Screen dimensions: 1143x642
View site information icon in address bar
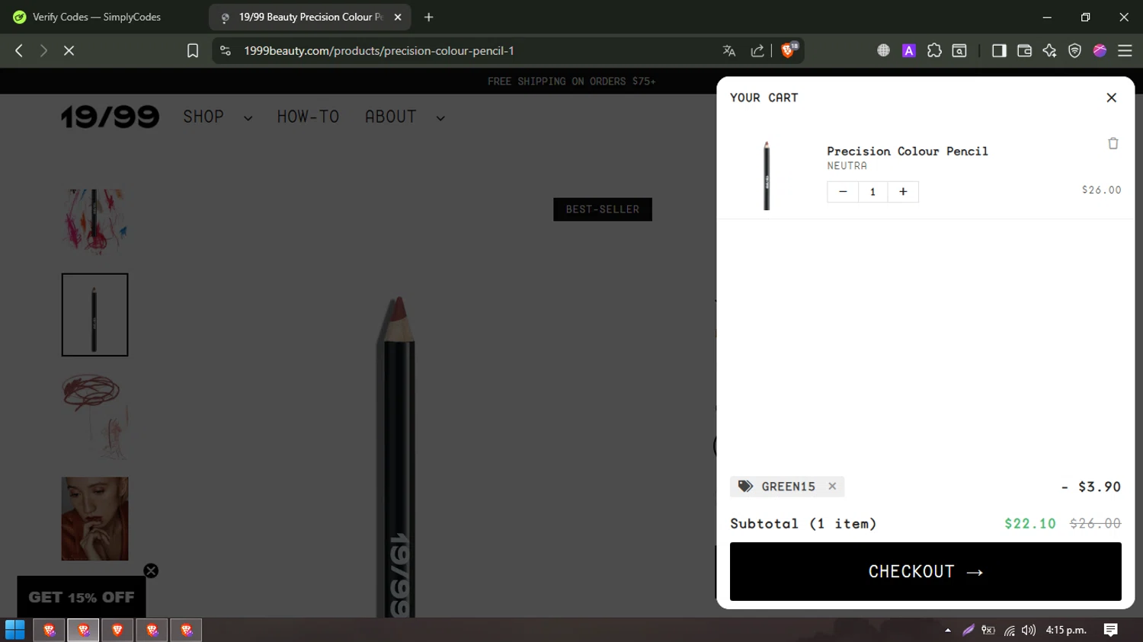[225, 50]
